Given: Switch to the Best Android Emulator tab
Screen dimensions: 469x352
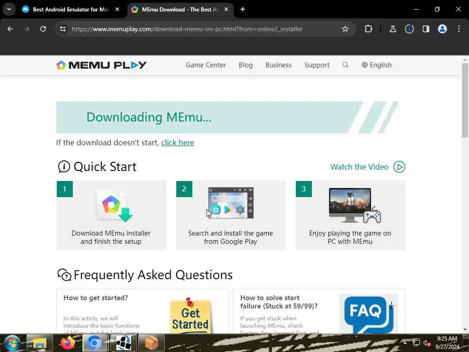Looking at the screenshot, I should (x=71, y=9).
